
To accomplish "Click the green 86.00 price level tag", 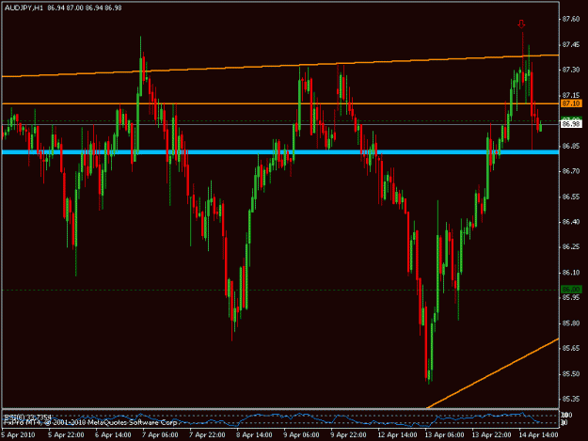I will 571,290.
